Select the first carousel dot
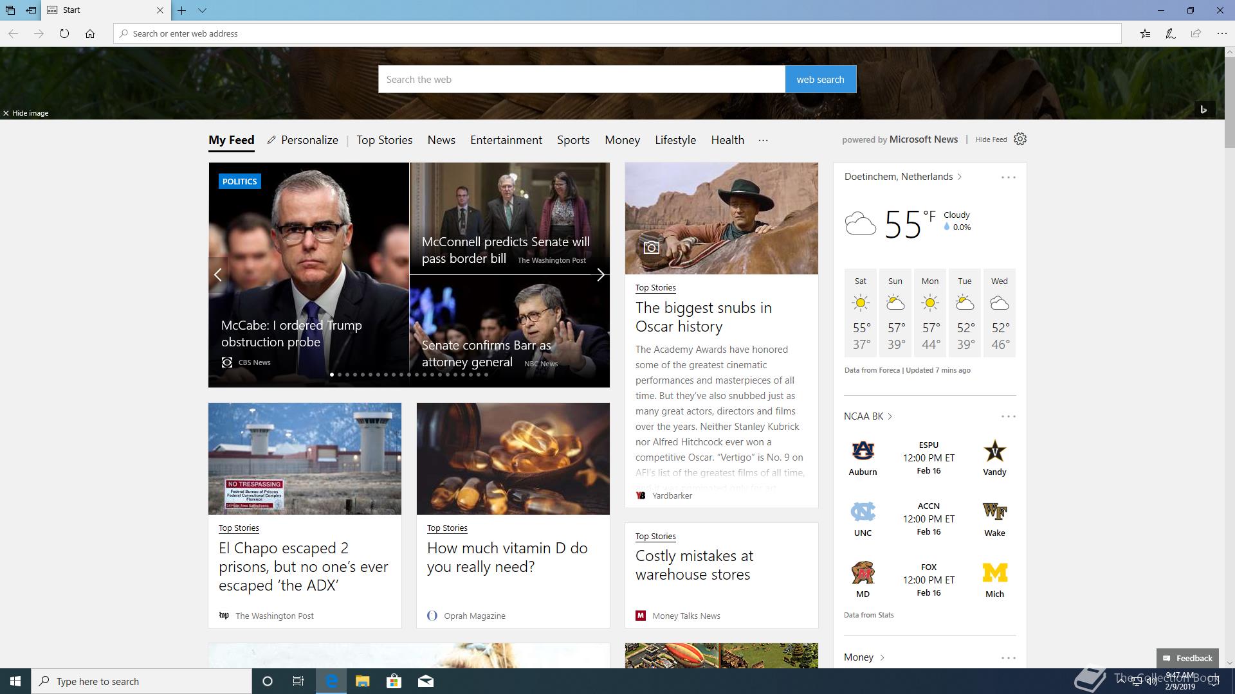1235x694 pixels. tap(332, 375)
